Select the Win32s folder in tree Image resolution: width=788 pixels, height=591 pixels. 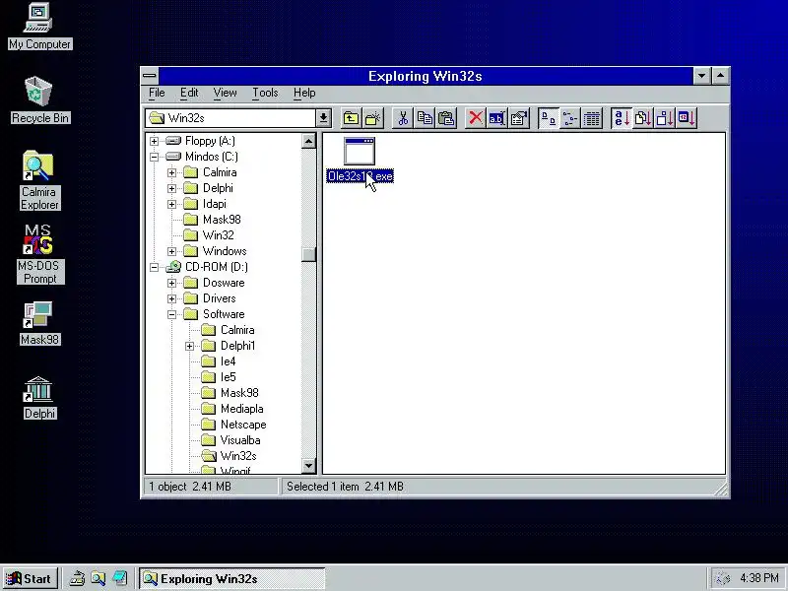click(x=230, y=456)
